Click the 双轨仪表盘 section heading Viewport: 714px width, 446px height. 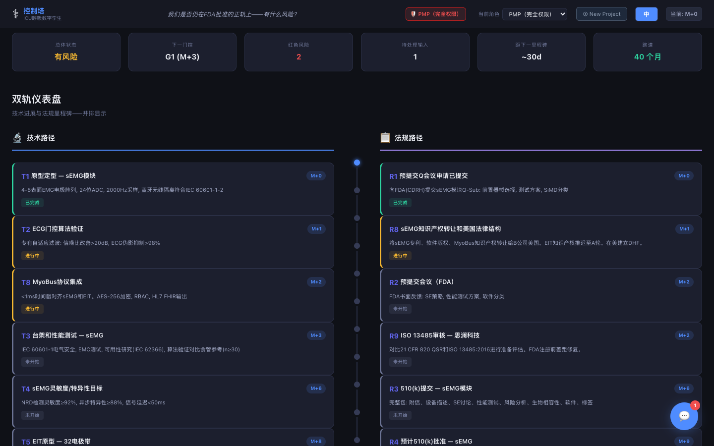coord(37,99)
